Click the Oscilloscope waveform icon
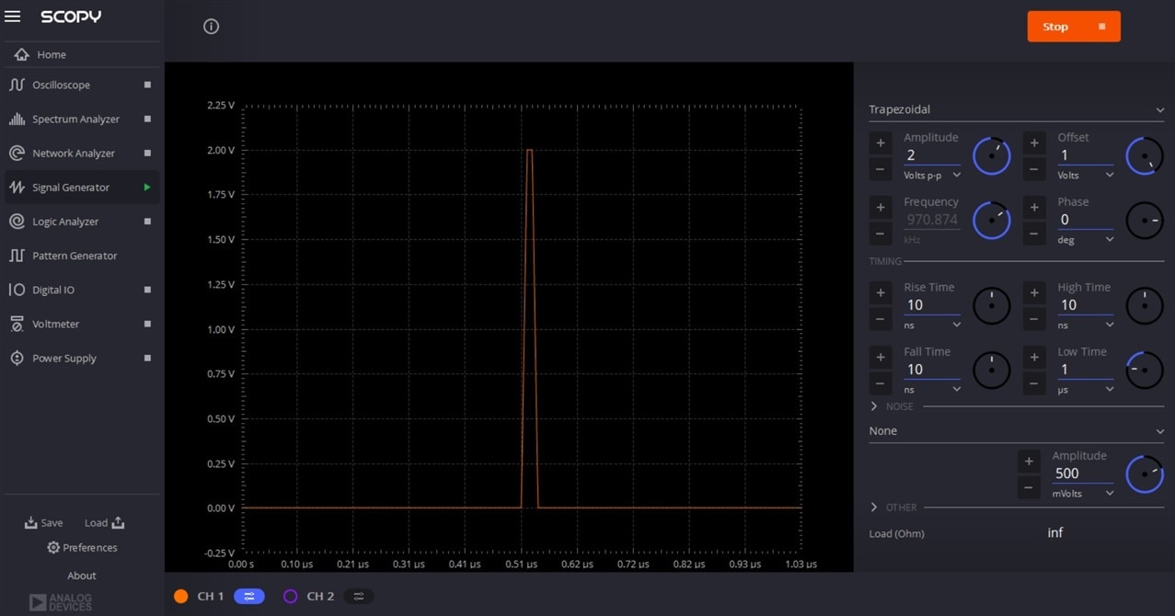Image resolution: width=1175 pixels, height=616 pixels. click(17, 85)
